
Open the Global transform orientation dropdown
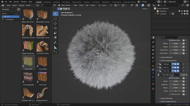(103, 5)
